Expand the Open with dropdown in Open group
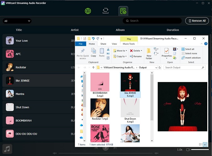212x156 pixels. click(177, 49)
